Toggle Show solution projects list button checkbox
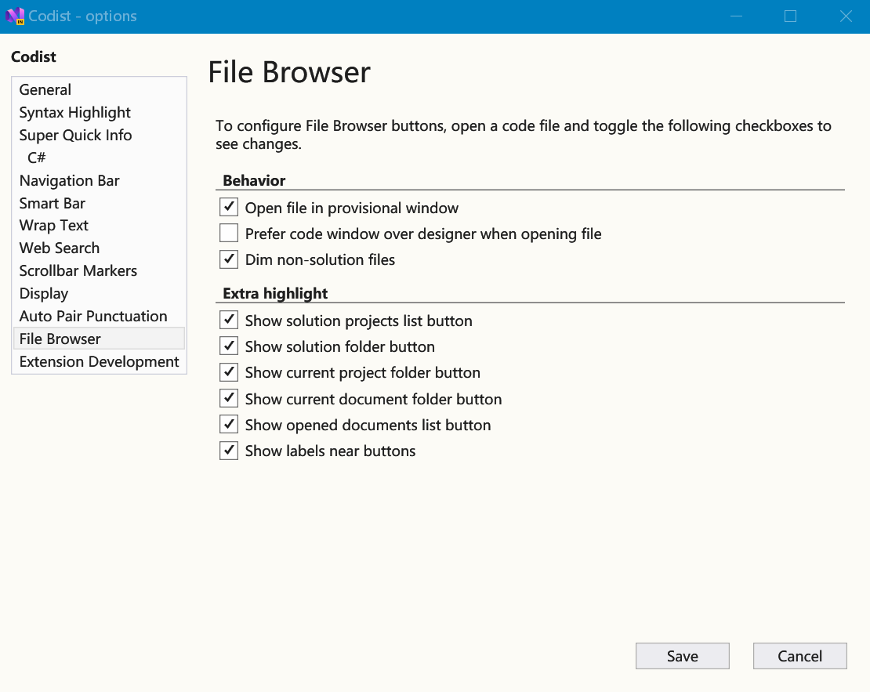The image size is (870, 692). (229, 321)
